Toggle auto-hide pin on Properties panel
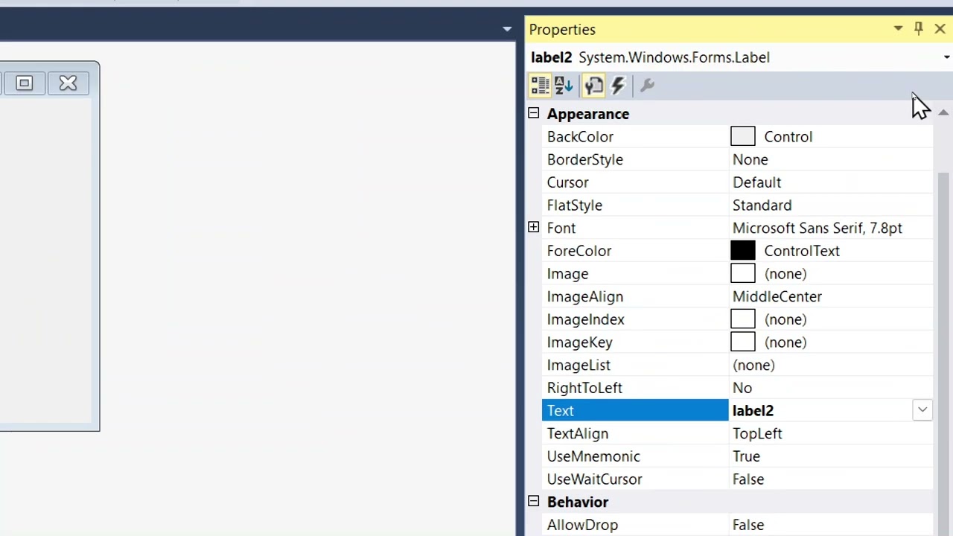The width and height of the screenshot is (953, 536). click(919, 29)
